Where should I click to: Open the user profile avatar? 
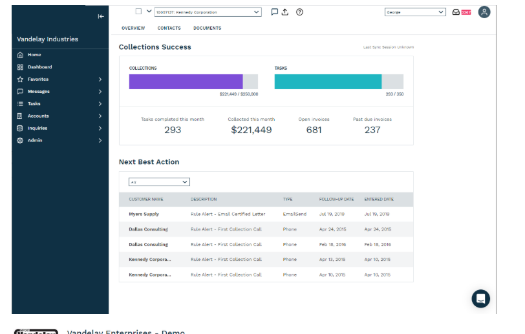pyautogui.click(x=484, y=12)
